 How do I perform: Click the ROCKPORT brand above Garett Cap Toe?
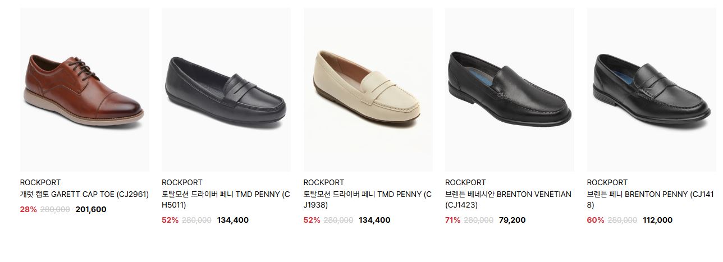coord(40,182)
